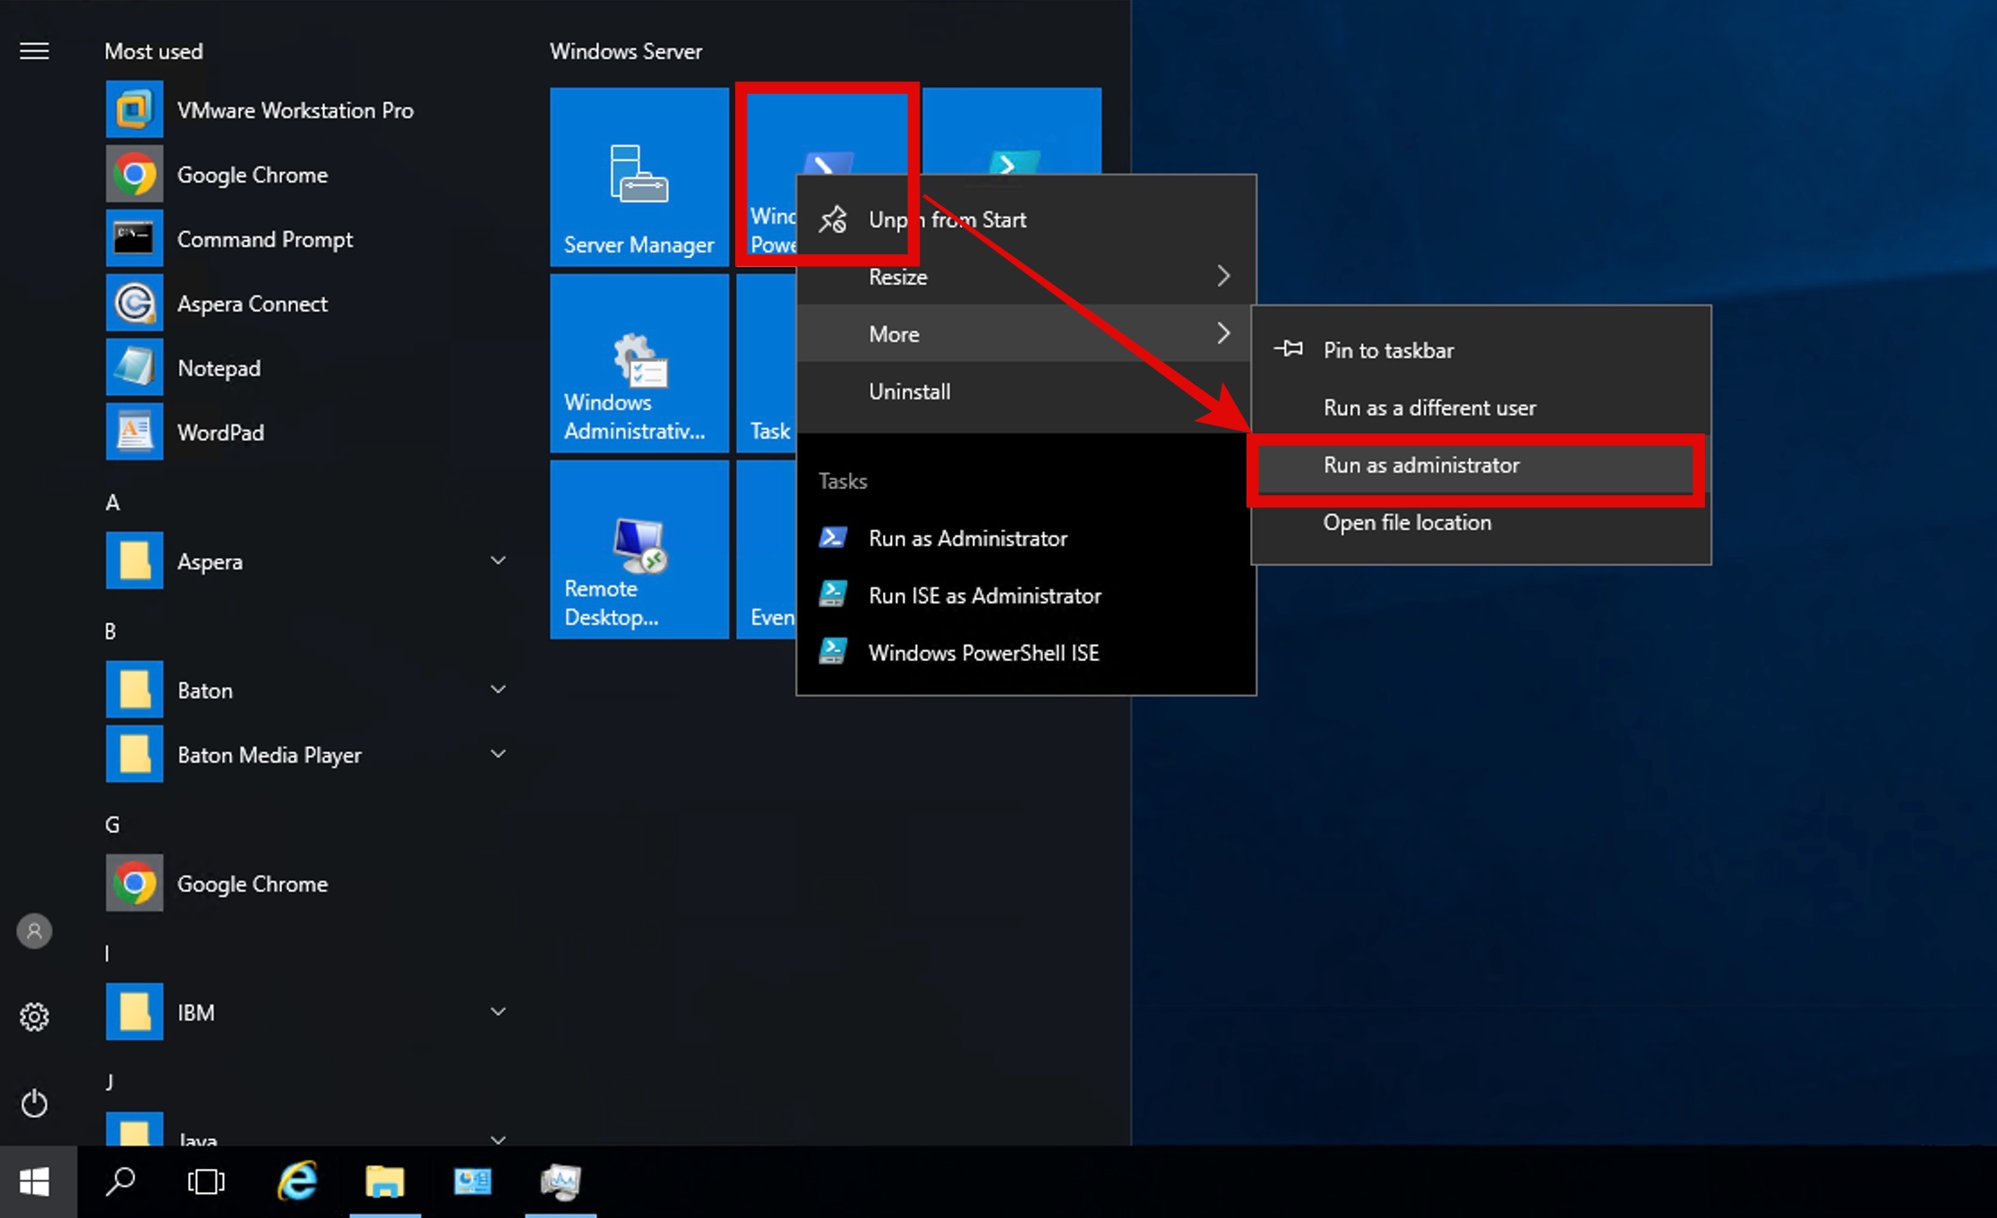The image size is (1997, 1218).
Task: Open Settings gear in Start menu
Action: (x=34, y=1016)
